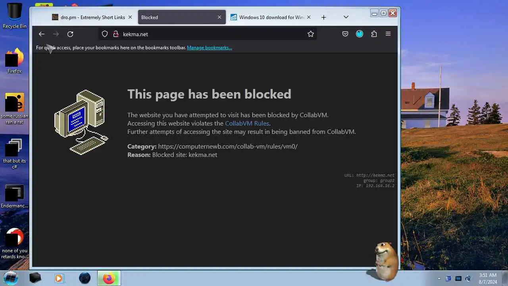Select 'that but its c#' desktop icon
Screen dimensions: 508x286
[x=15, y=154]
